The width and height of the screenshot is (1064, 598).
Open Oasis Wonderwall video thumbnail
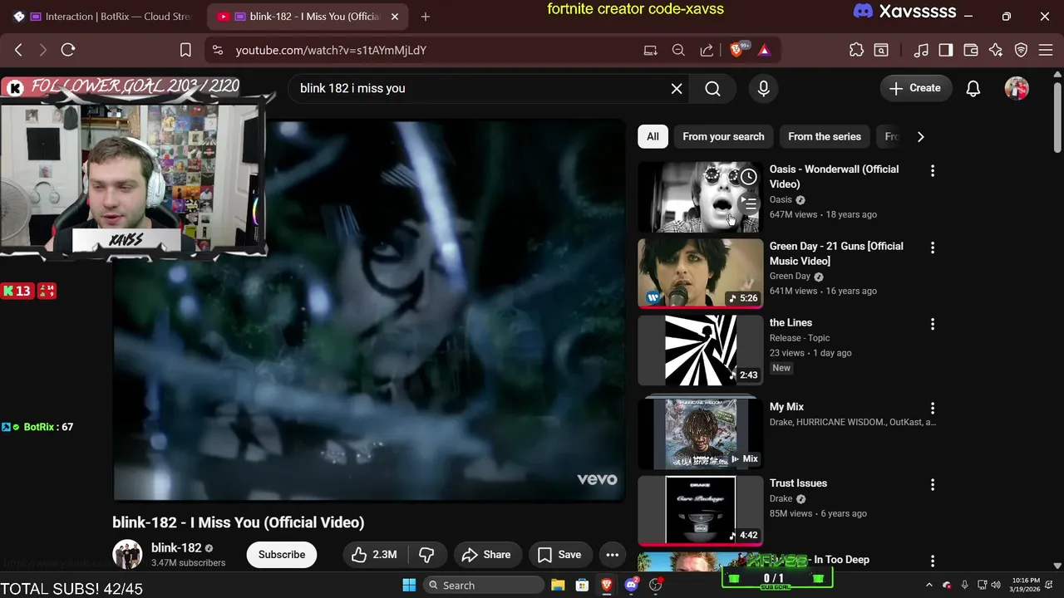click(700, 197)
